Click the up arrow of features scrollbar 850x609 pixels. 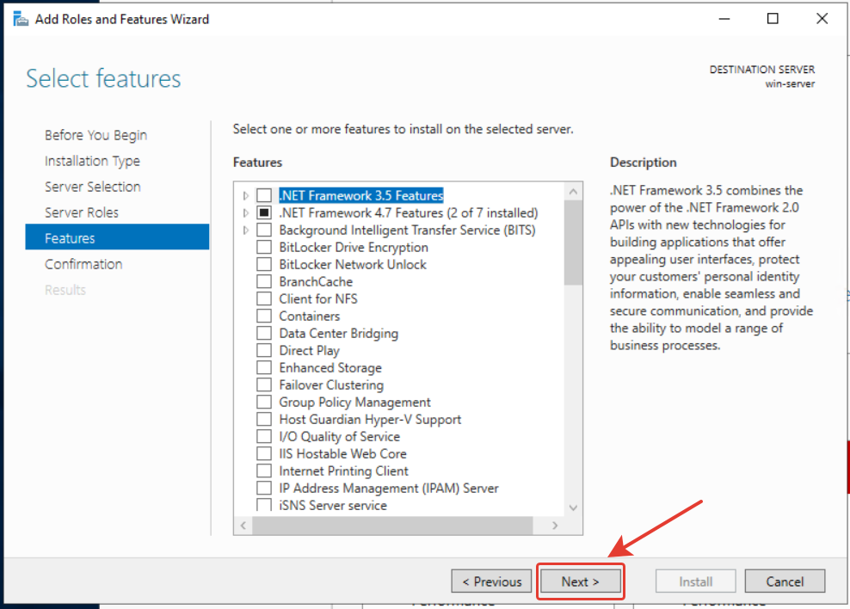point(573,192)
